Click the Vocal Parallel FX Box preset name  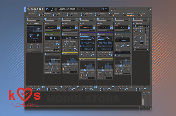[x=68, y=9]
